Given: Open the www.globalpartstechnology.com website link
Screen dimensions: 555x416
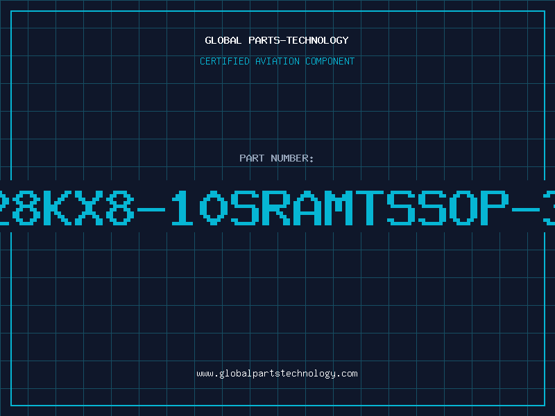Looking at the screenshot, I should click(277, 374).
